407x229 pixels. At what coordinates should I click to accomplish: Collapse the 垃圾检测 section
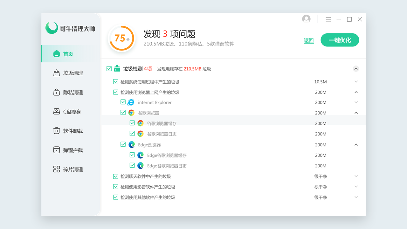click(x=356, y=68)
